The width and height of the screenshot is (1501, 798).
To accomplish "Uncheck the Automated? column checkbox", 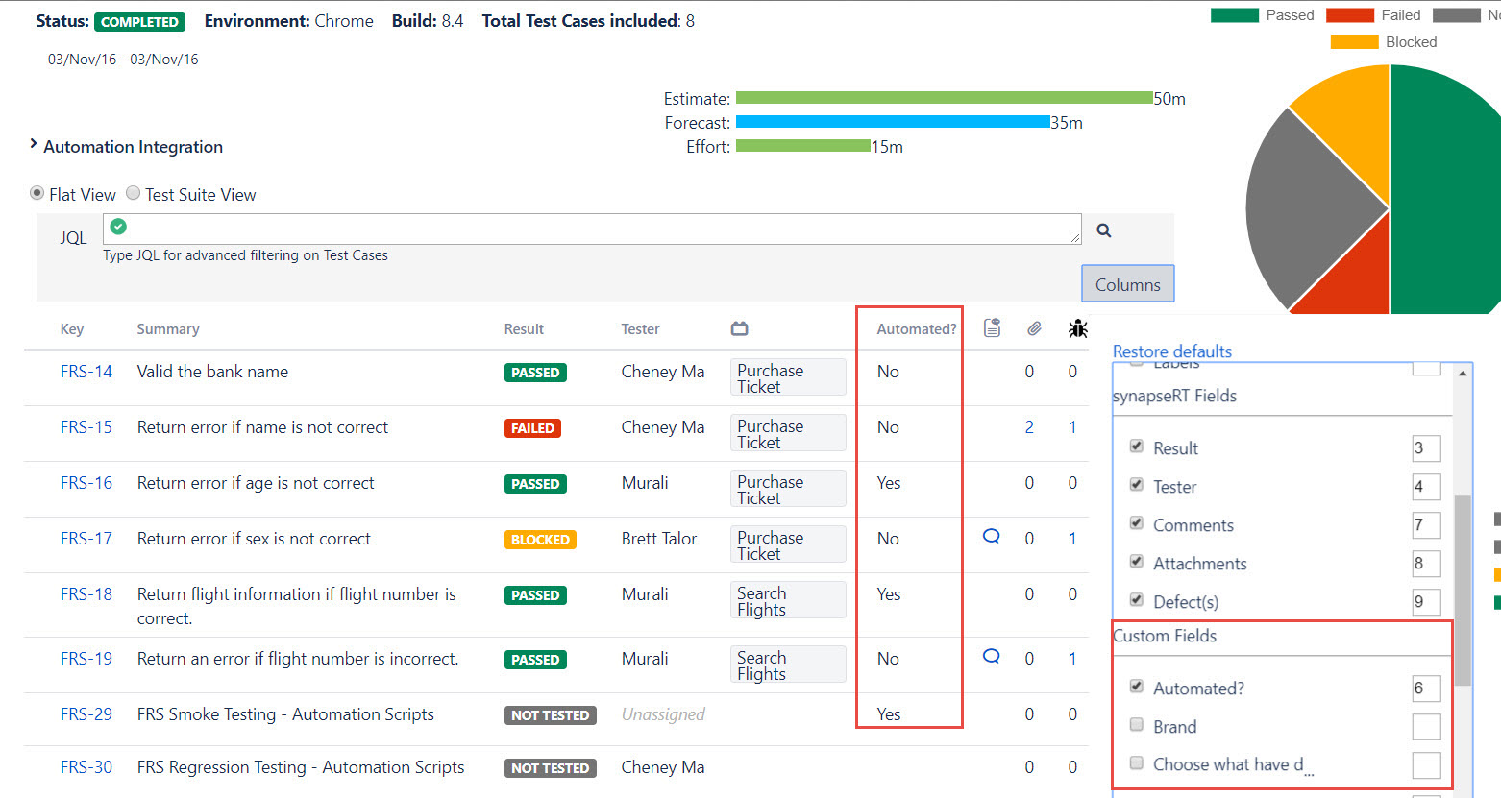I will click(1137, 687).
